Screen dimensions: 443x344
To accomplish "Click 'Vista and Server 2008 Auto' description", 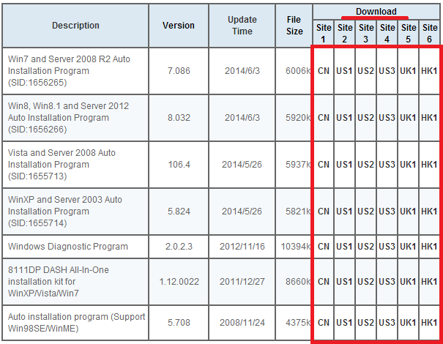I will coord(62,153).
